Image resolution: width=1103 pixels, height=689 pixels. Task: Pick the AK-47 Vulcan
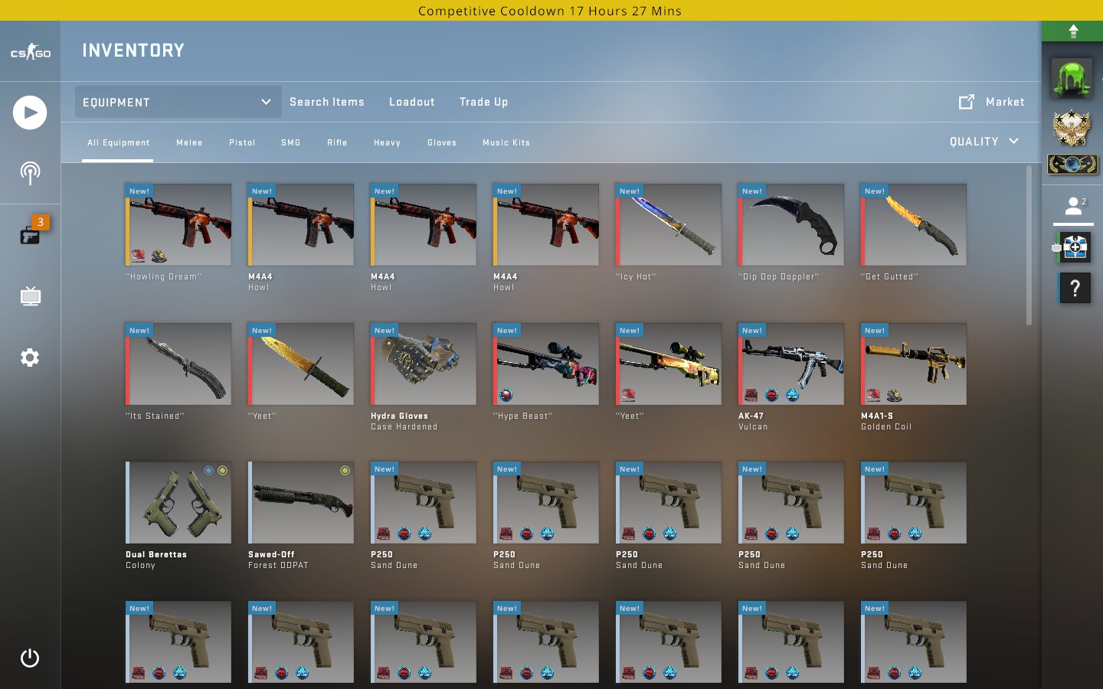point(791,364)
